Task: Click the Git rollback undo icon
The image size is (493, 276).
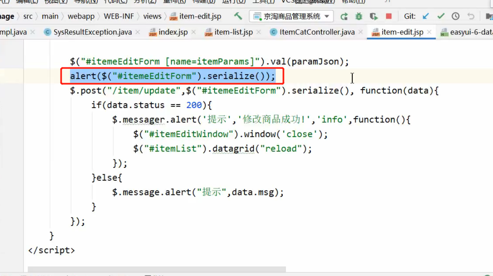Action: tap(470, 16)
